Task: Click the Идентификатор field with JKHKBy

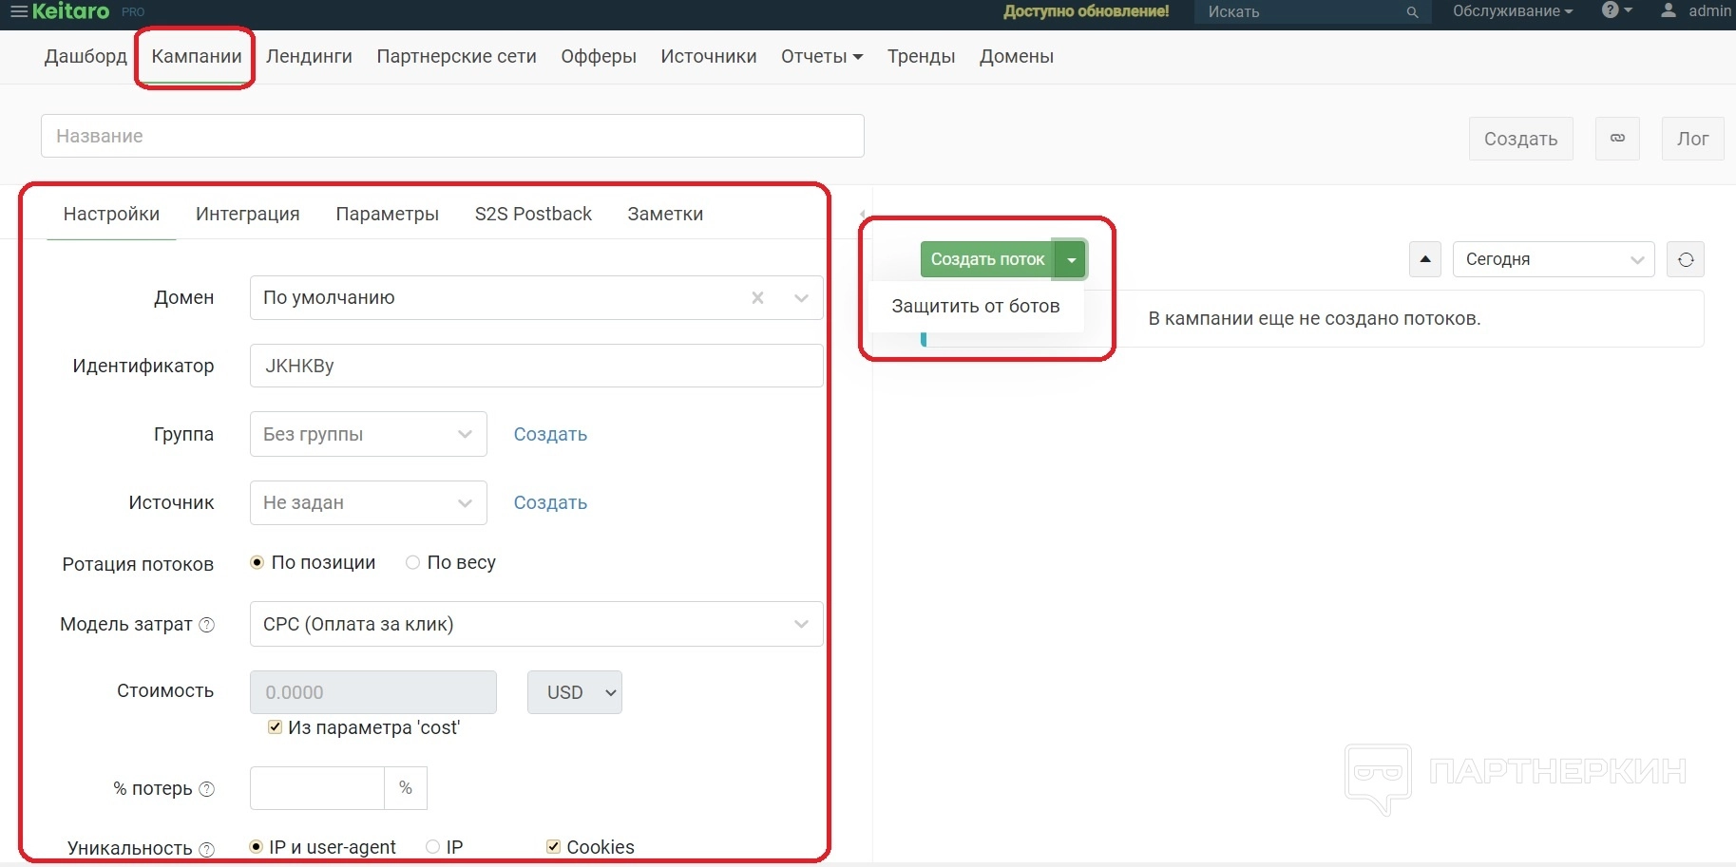Action: 536,366
